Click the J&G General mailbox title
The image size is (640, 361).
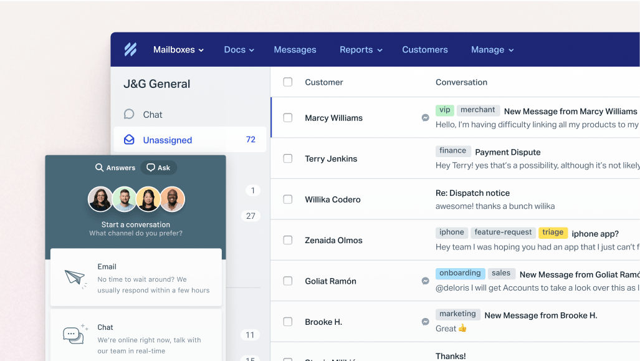tap(157, 84)
